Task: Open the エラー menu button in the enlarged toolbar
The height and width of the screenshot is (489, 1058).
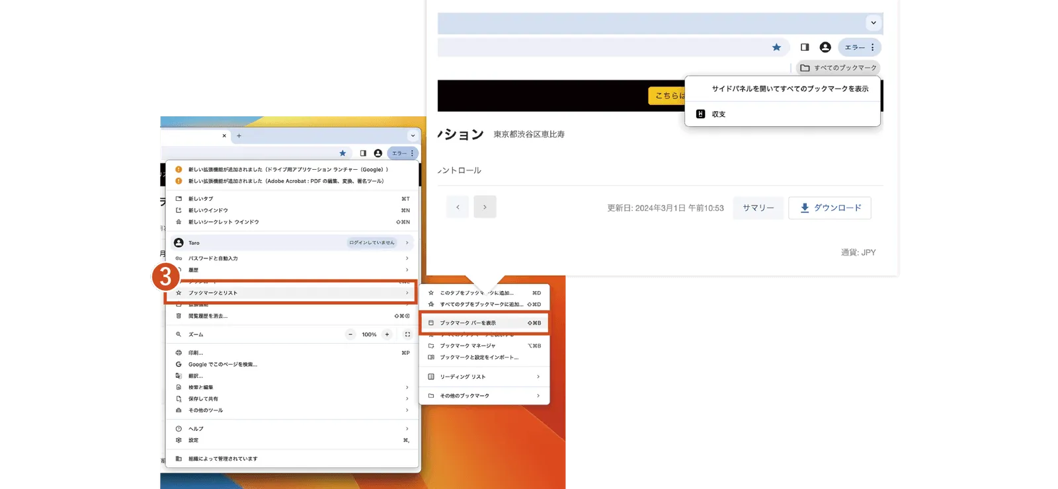Action: (x=860, y=47)
